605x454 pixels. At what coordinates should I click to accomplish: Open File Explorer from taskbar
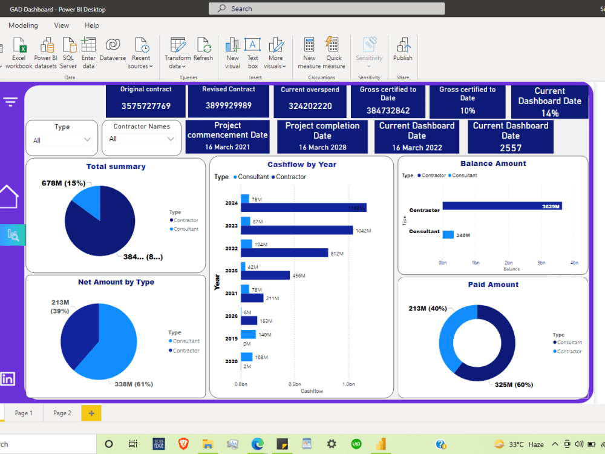208,444
